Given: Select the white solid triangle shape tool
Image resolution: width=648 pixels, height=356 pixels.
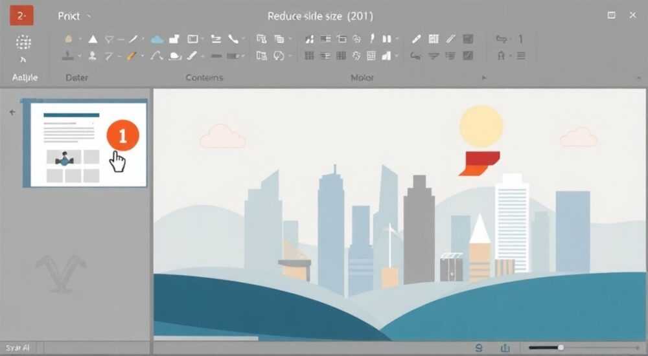Looking at the screenshot, I should click(93, 39).
